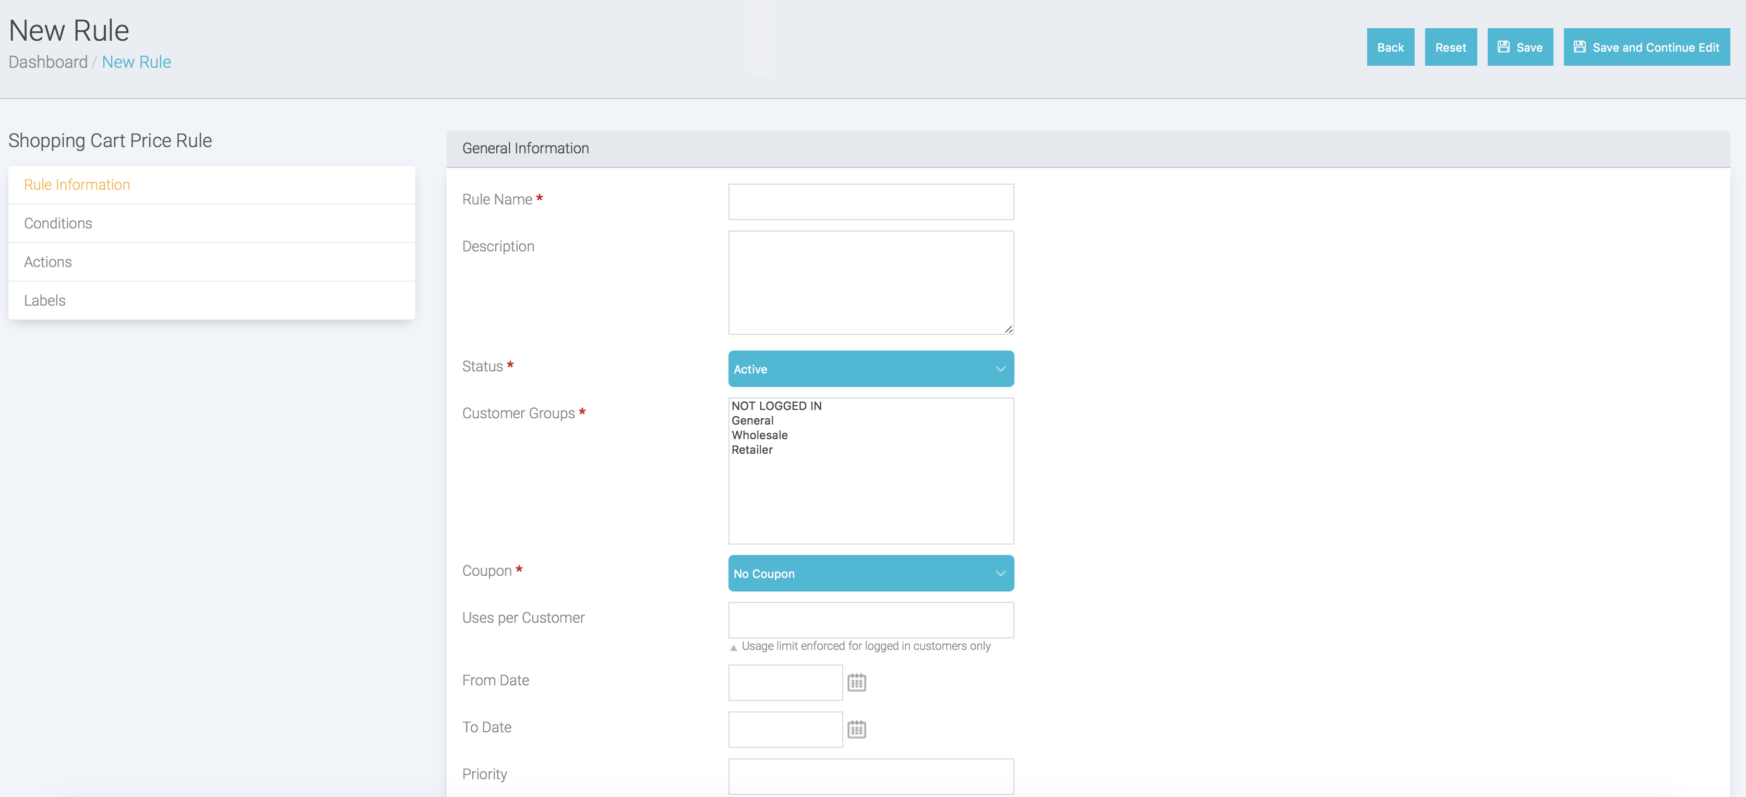The width and height of the screenshot is (1746, 797).
Task: Select the Rule Information tab
Action: (x=77, y=184)
